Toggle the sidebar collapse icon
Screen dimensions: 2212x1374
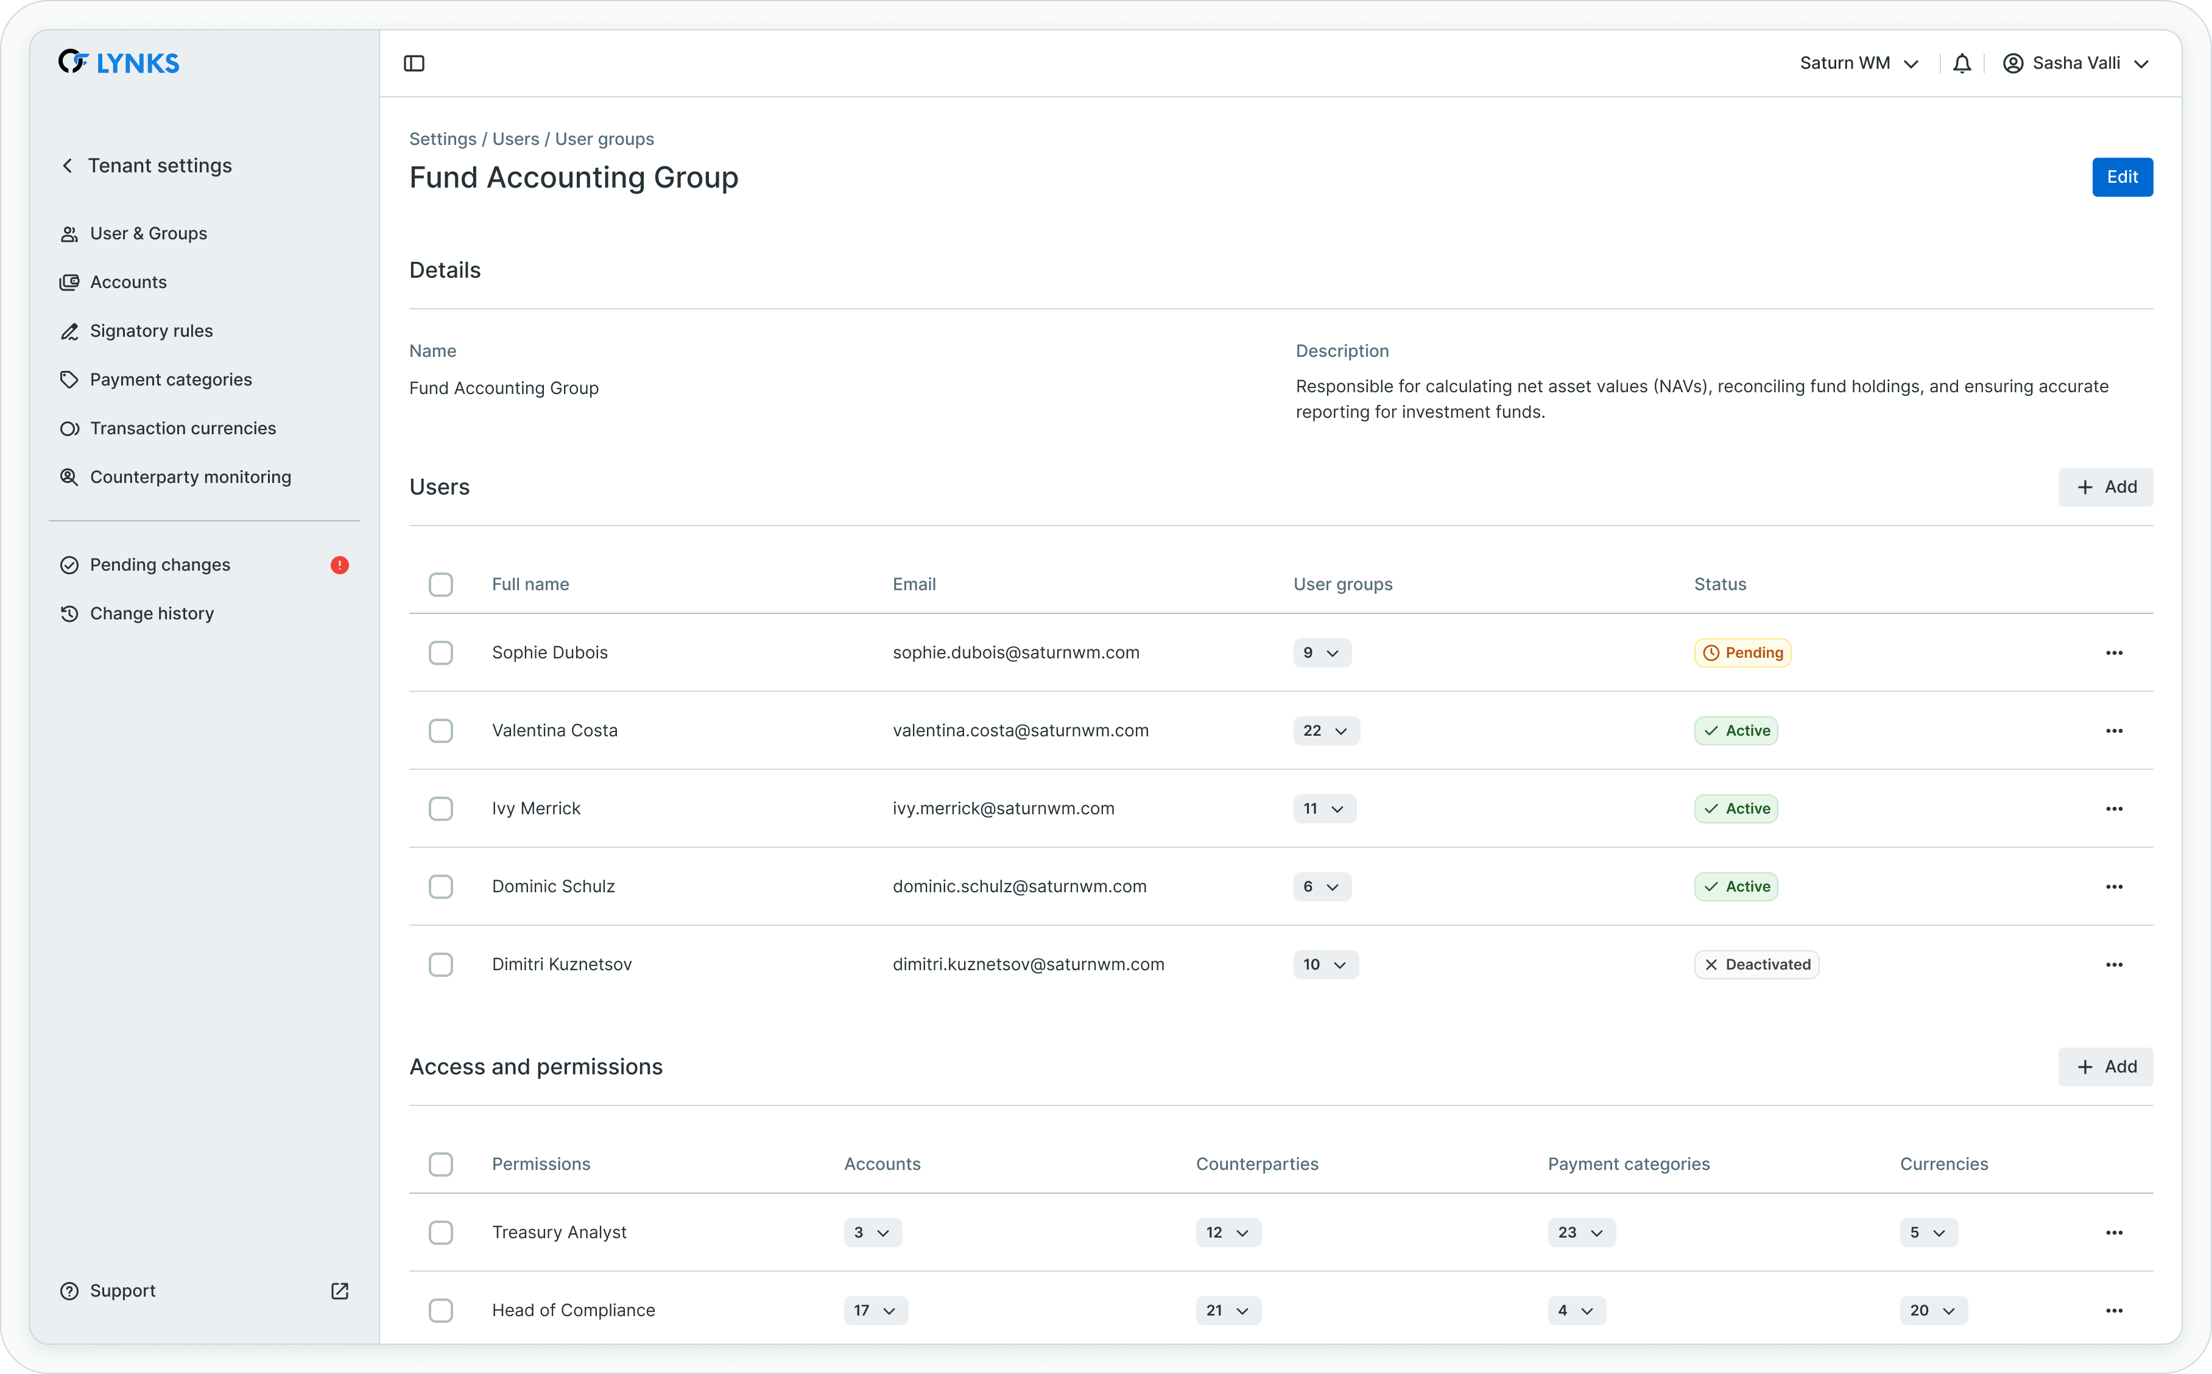414,63
